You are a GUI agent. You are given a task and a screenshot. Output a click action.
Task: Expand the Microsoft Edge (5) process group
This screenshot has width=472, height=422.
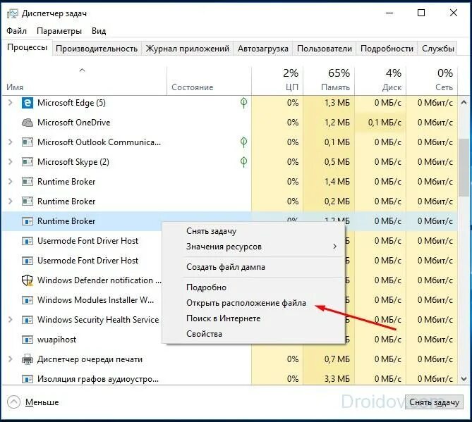click(x=11, y=103)
